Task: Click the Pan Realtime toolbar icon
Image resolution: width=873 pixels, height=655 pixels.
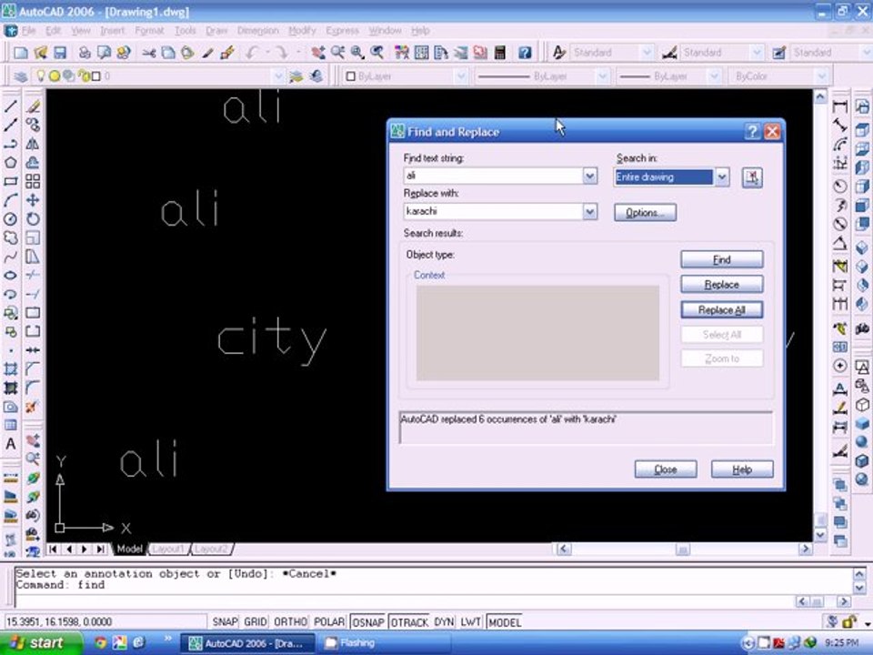Action: click(318, 53)
